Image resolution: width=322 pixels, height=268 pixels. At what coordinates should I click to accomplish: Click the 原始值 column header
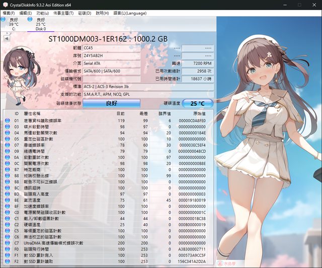pyautogui.click(x=199, y=114)
